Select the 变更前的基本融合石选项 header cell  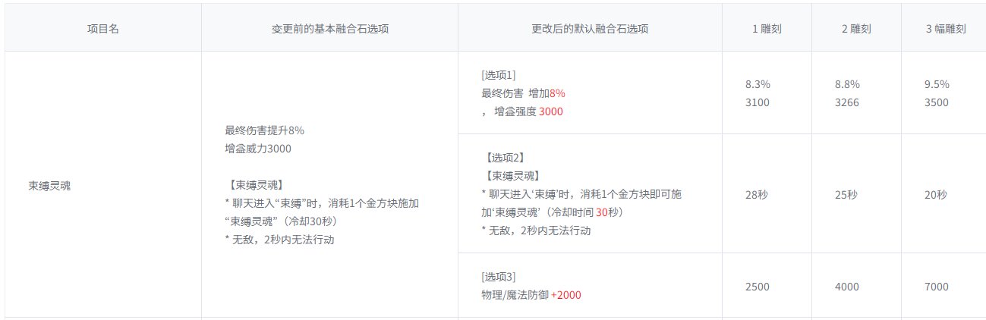tap(330, 28)
